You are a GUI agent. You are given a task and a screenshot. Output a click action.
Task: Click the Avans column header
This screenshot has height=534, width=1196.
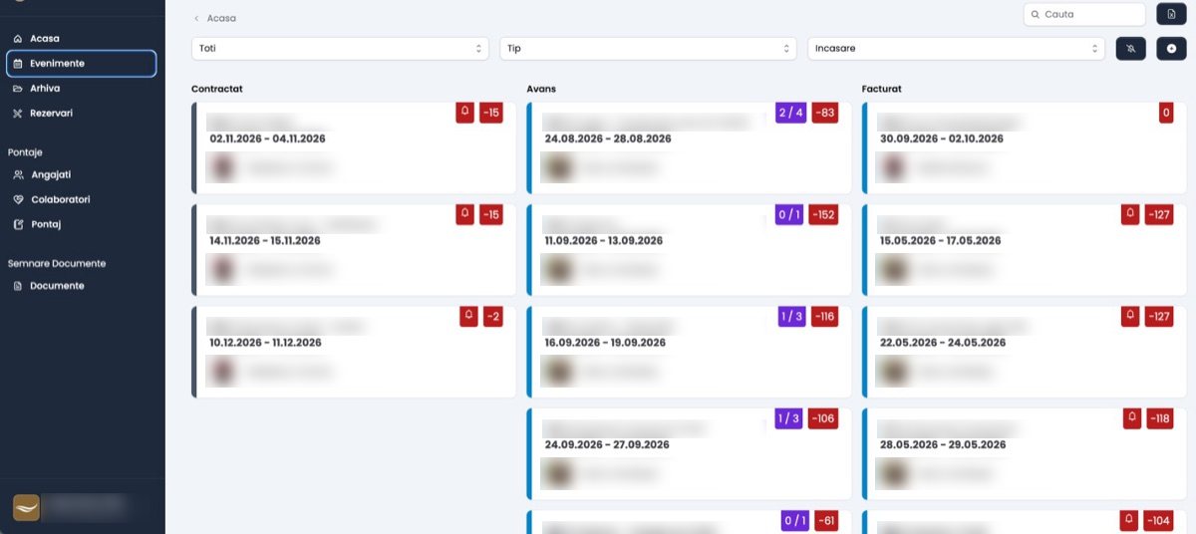(x=541, y=89)
